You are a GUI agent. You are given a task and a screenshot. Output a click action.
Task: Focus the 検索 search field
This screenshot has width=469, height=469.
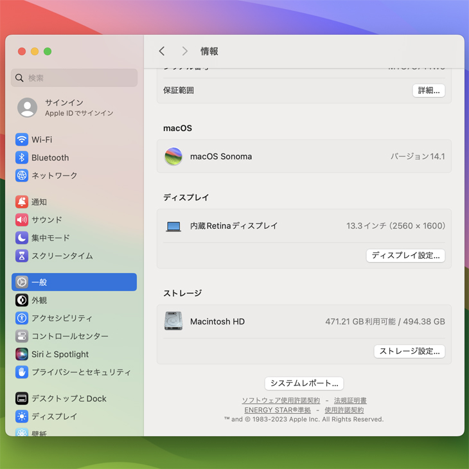(74, 78)
